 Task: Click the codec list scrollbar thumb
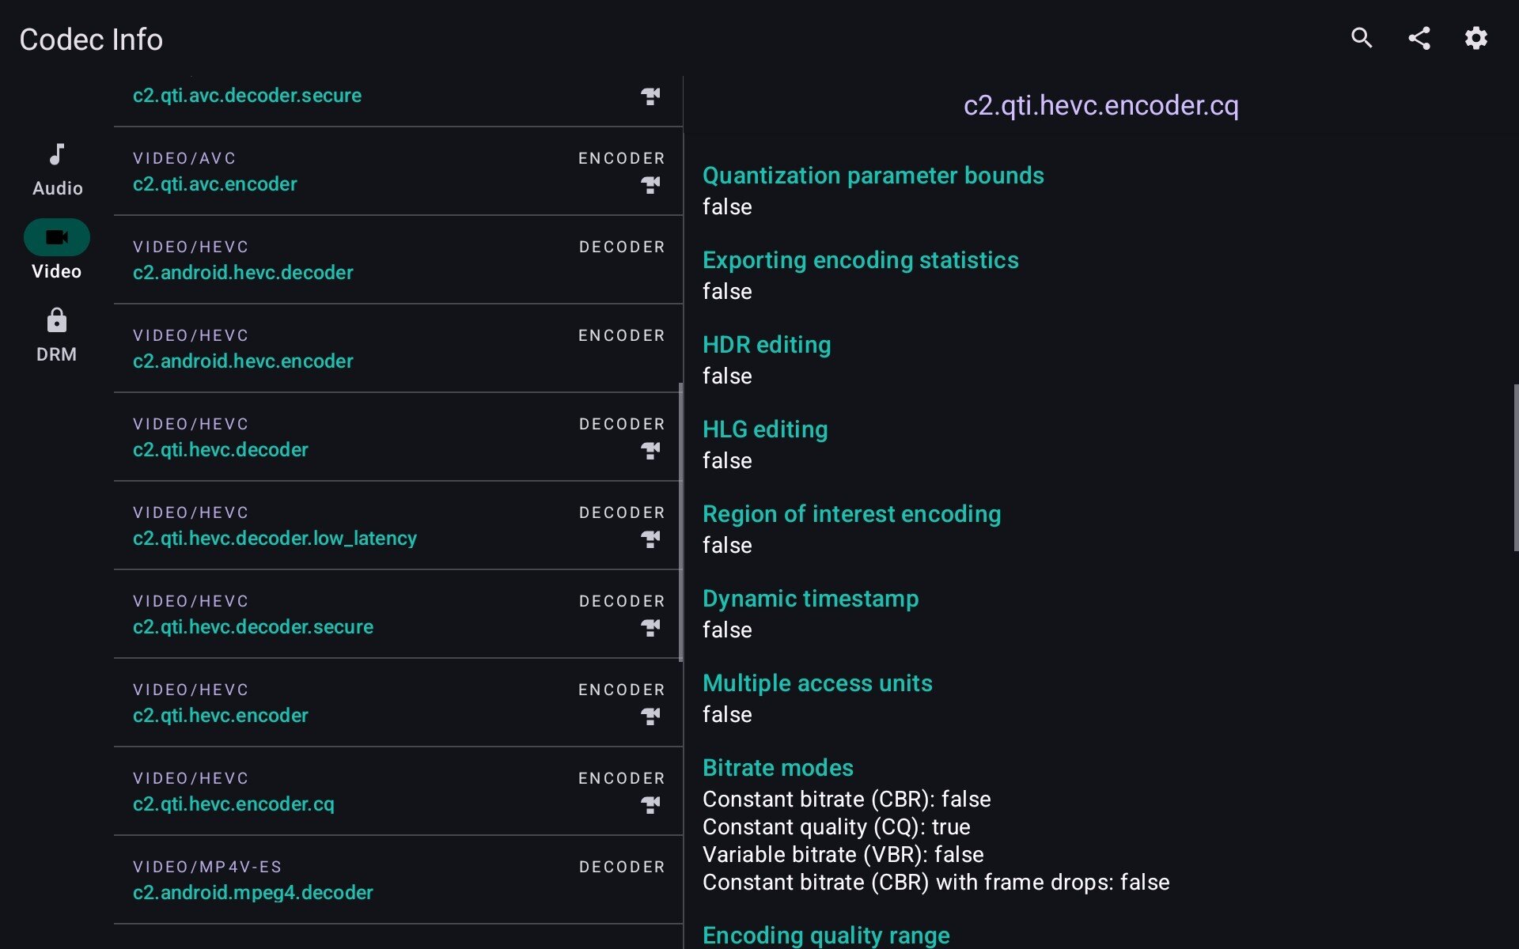tap(680, 522)
